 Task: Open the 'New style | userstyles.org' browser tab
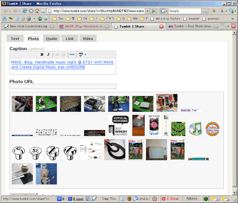click(29, 26)
